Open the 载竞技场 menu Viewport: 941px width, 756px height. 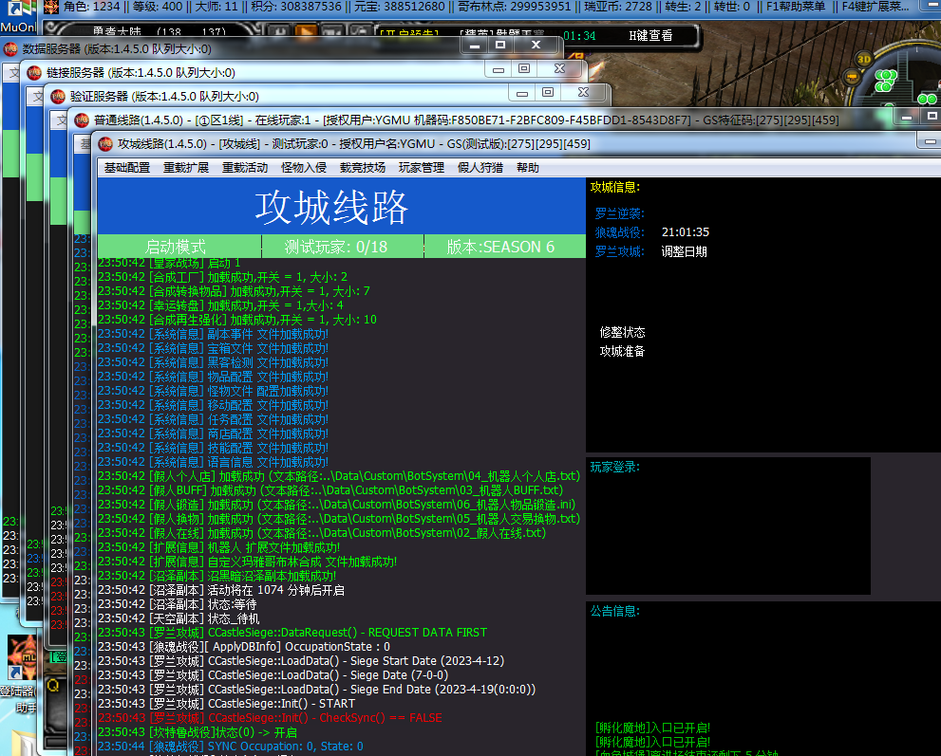(363, 167)
